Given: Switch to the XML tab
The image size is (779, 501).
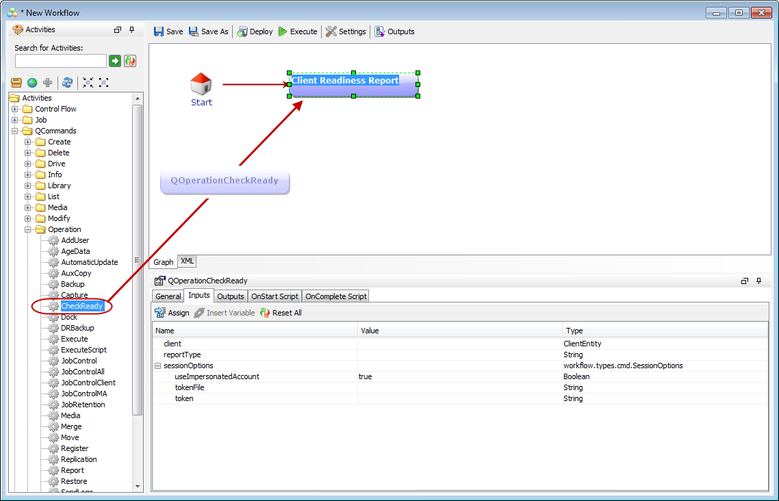Looking at the screenshot, I should coord(187,261).
